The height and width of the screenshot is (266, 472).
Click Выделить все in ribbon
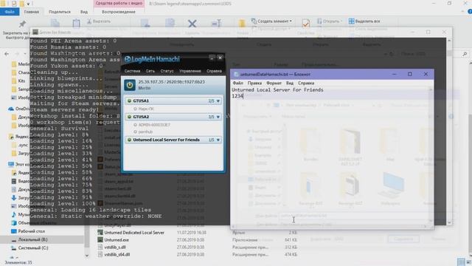click(x=364, y=21)
